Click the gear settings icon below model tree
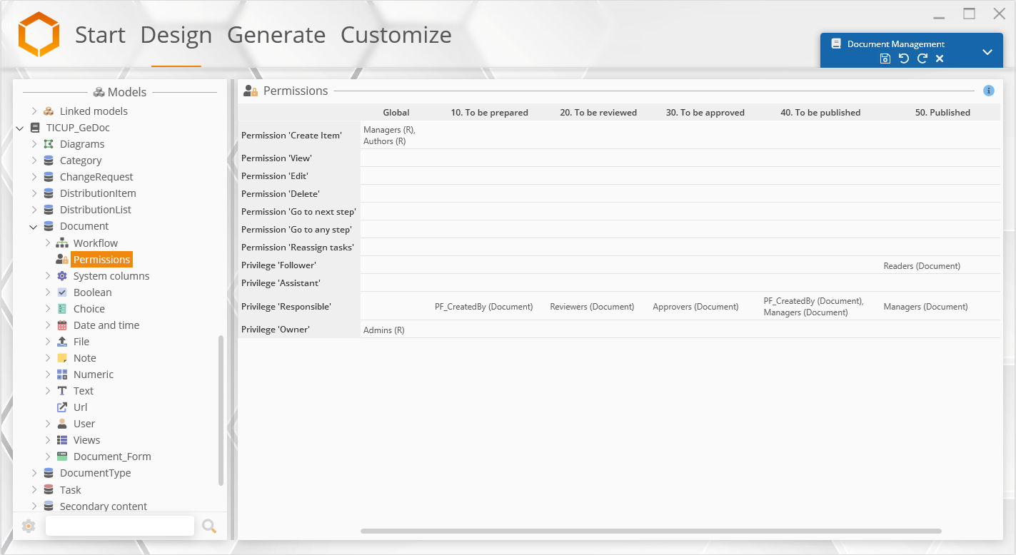Screen dimensions: 1016x555 coord(29,526)
